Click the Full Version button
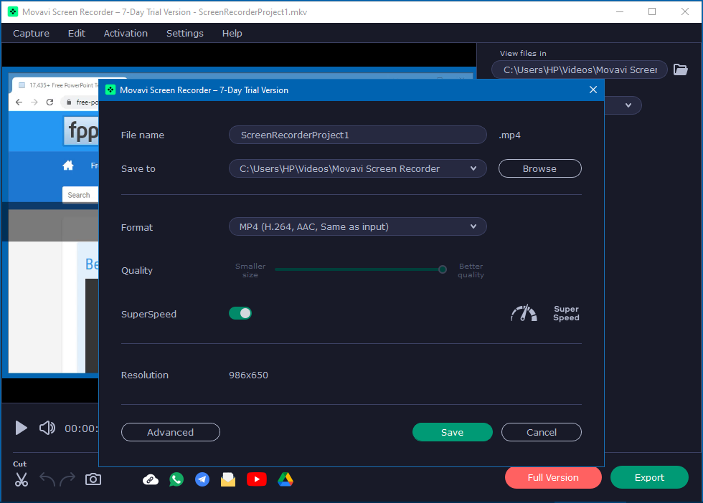This screenshot has height=503, width=703. [x=553, y=477]
